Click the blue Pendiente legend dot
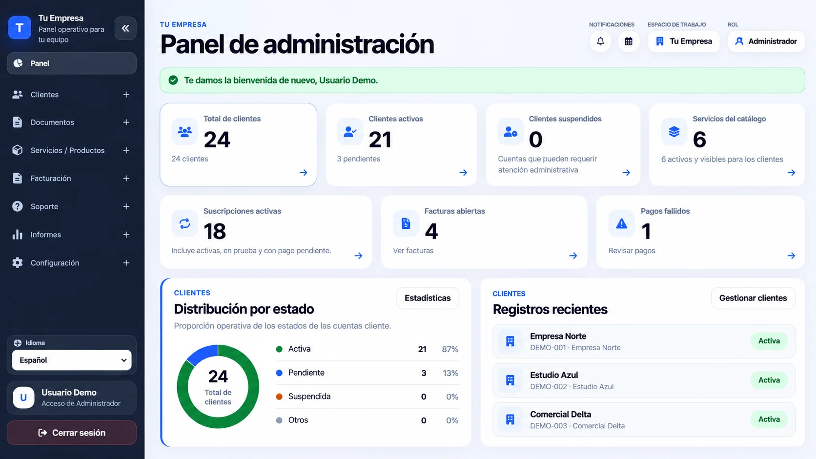This screenshot has width=816, height=459. coord(279,373)
